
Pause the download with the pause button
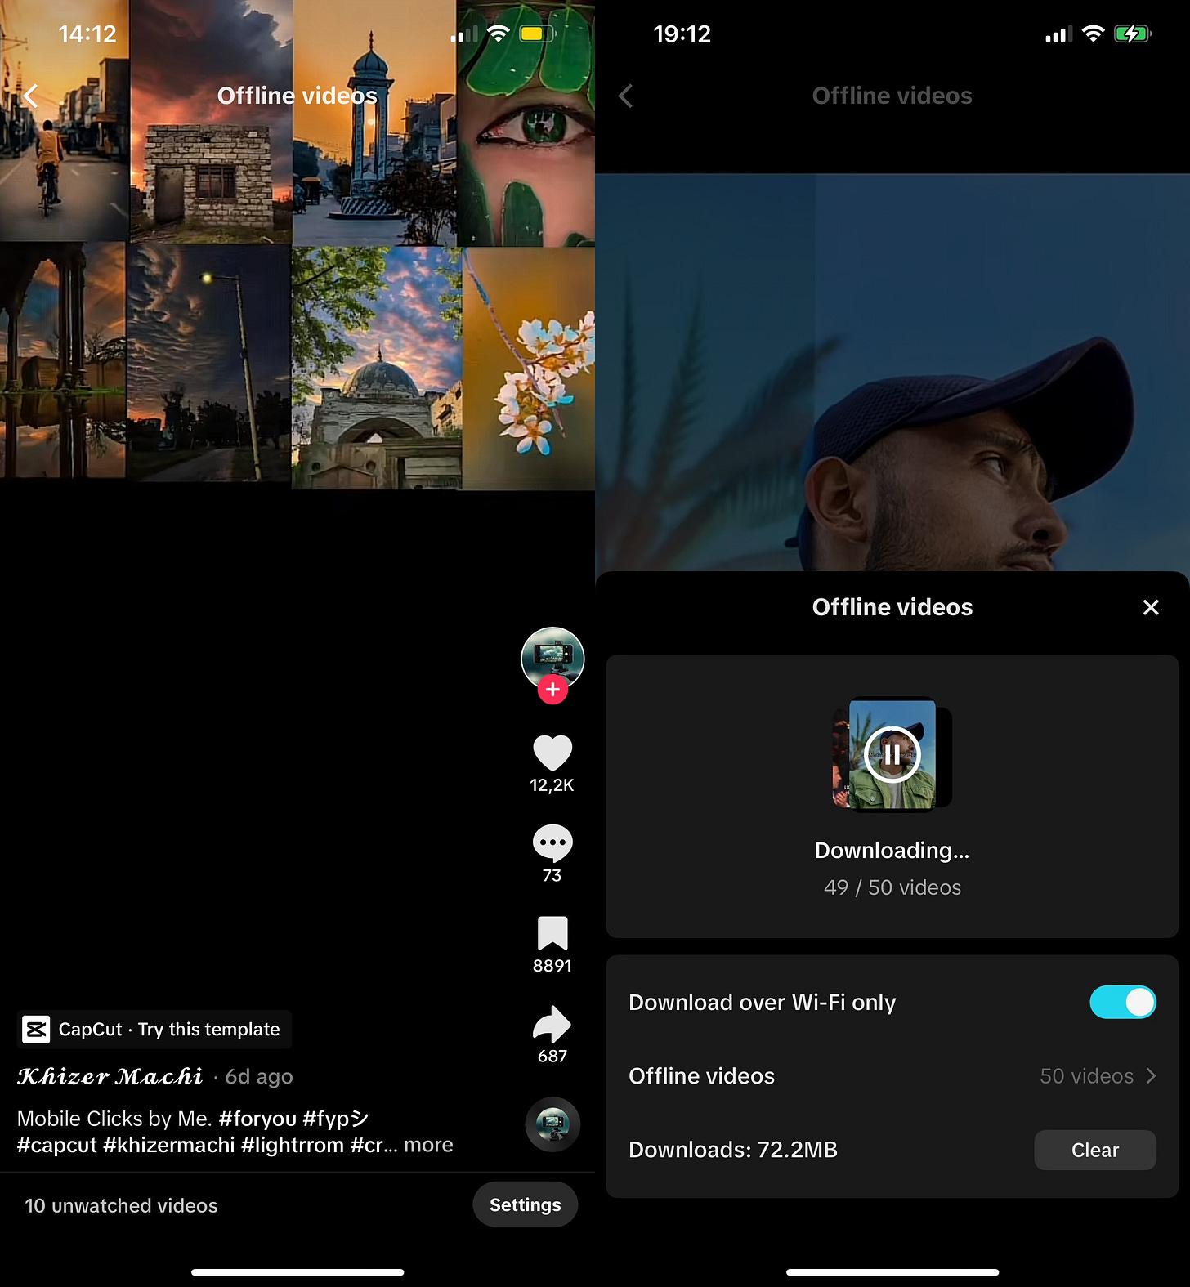892,754
